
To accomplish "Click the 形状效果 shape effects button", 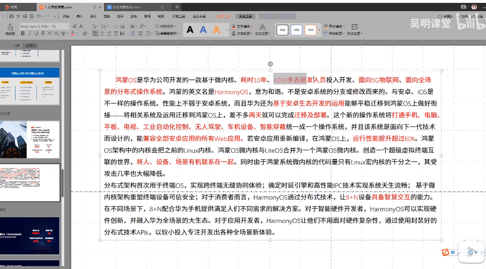I will coord(355,30).
